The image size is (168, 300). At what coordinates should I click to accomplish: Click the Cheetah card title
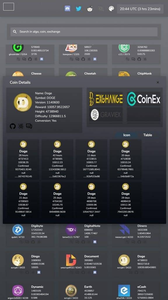pyautogui.click(x=90, y=74)
